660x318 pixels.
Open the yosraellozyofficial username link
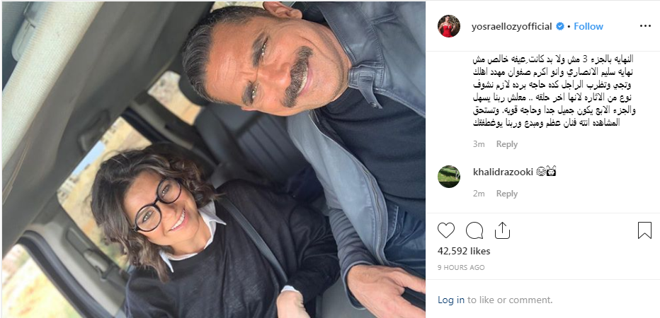click(x=511, y=26)
